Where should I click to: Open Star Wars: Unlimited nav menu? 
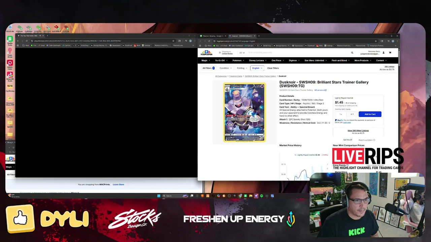point(316,61)
